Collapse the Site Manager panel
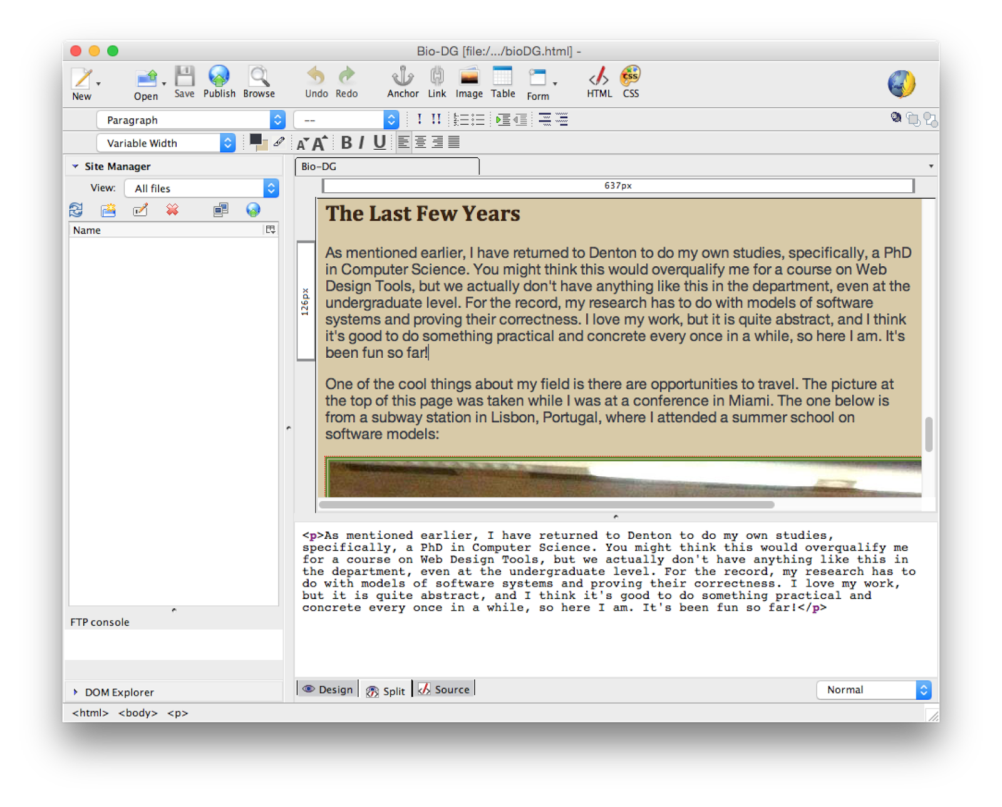Viewport: 1002px width, 807px height. point(76,166)
